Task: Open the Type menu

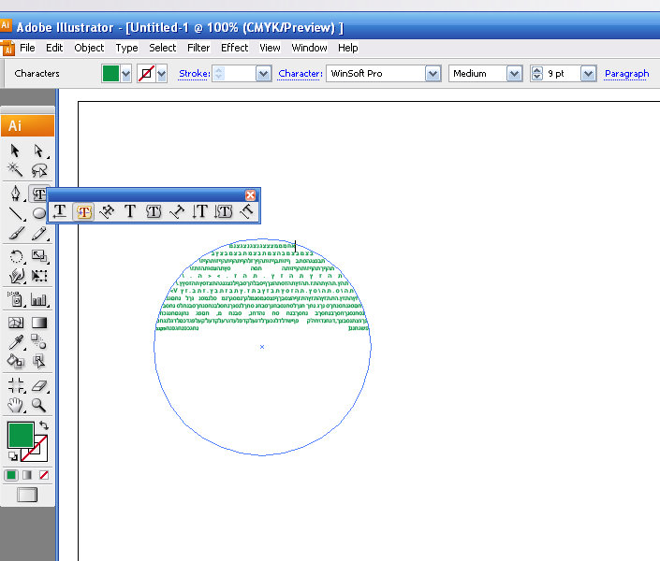Action: 126,48
